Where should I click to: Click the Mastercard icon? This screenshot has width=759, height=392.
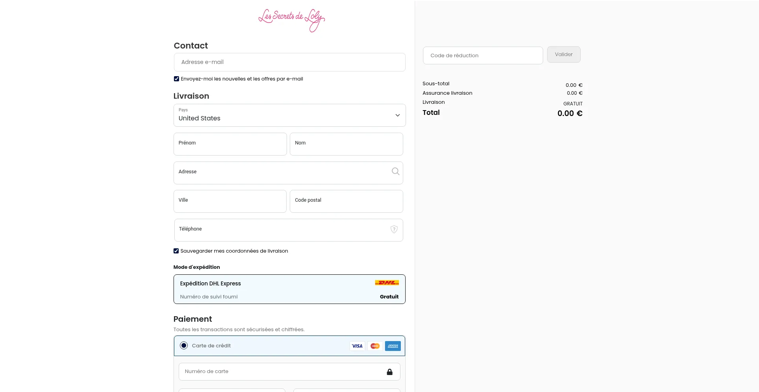(x=375, y=346)
